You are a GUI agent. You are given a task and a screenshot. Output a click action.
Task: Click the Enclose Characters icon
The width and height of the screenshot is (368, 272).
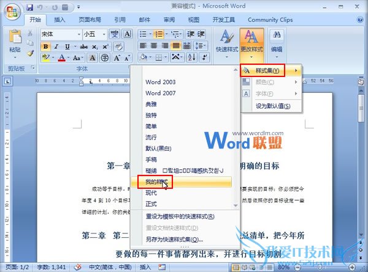click(105, 57)
